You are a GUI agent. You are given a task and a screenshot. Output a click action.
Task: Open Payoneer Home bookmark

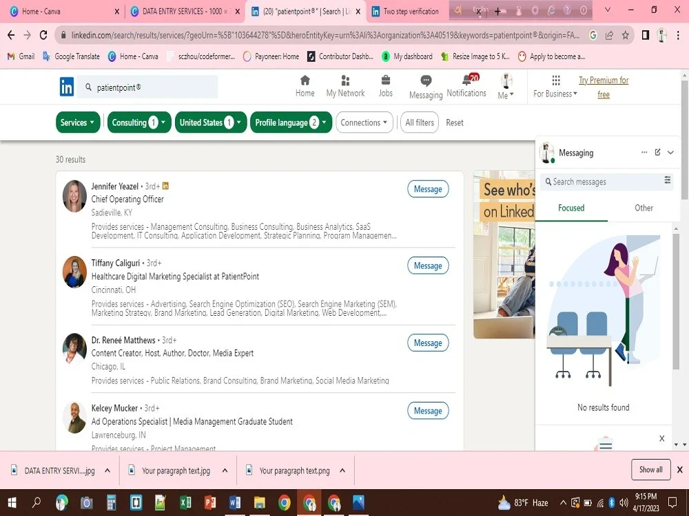pos(271,56)
